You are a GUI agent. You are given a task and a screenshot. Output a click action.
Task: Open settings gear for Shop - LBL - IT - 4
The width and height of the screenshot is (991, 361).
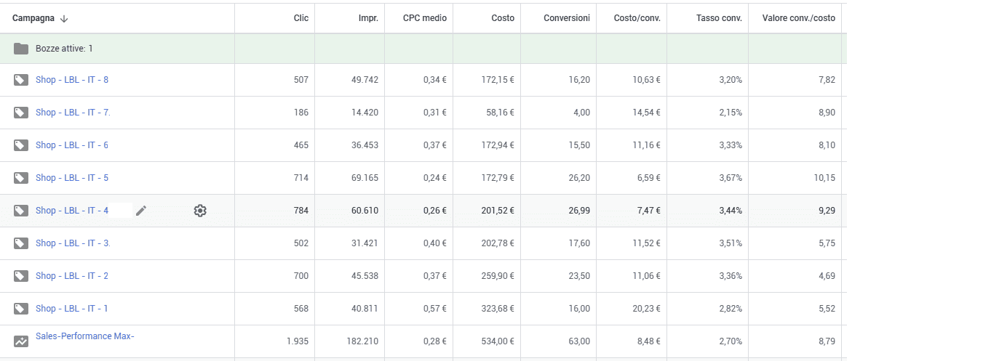tap(200, 211)
